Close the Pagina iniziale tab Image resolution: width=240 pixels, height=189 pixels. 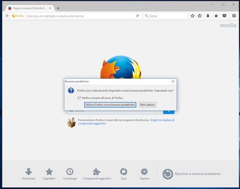pyautogui.click(x=50, y=8)
